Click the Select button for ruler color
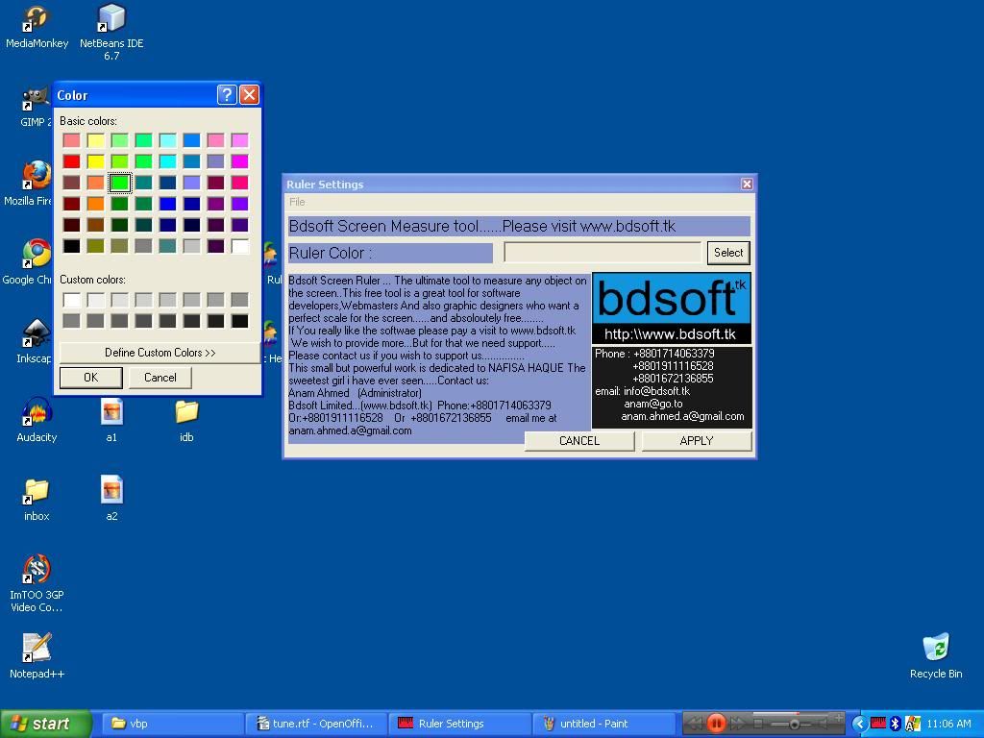This screenshot has height=738, width=984. point(727,253)
